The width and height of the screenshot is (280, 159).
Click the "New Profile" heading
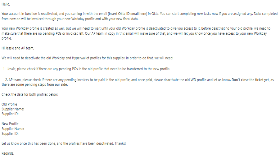10,124
